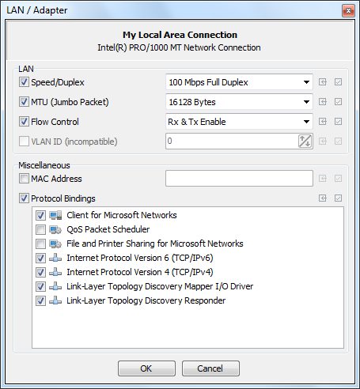
Task: Click the OK button
Action: [x=146, y=368]
